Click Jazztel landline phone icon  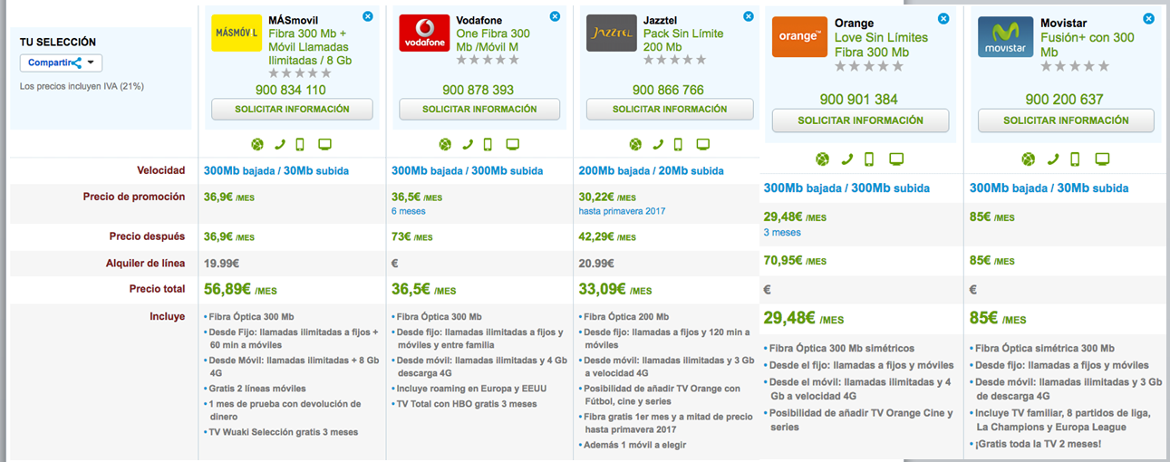coord(658,144)
